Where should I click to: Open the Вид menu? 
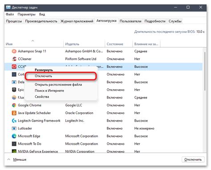click(42, 14)
